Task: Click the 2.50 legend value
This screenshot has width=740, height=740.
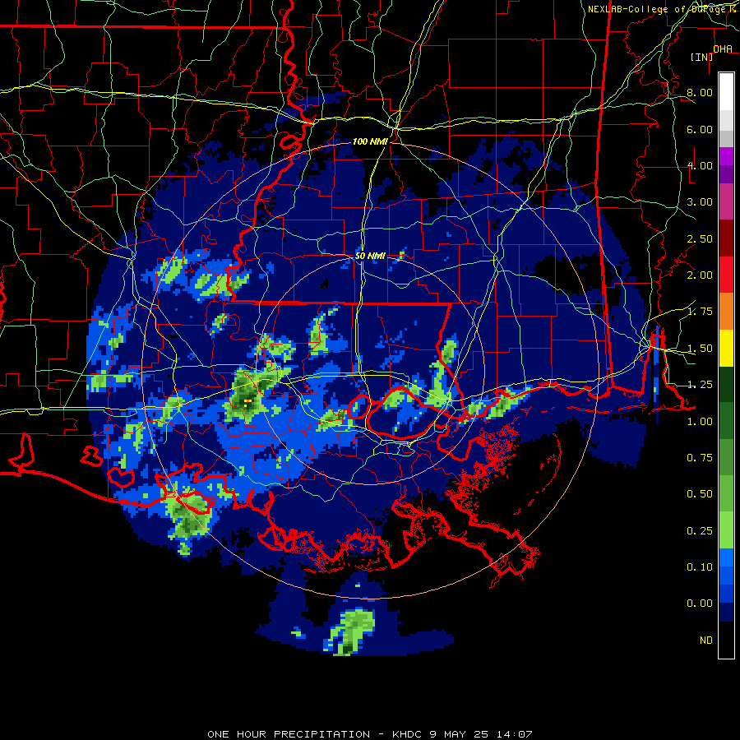Action: point(700,238)
